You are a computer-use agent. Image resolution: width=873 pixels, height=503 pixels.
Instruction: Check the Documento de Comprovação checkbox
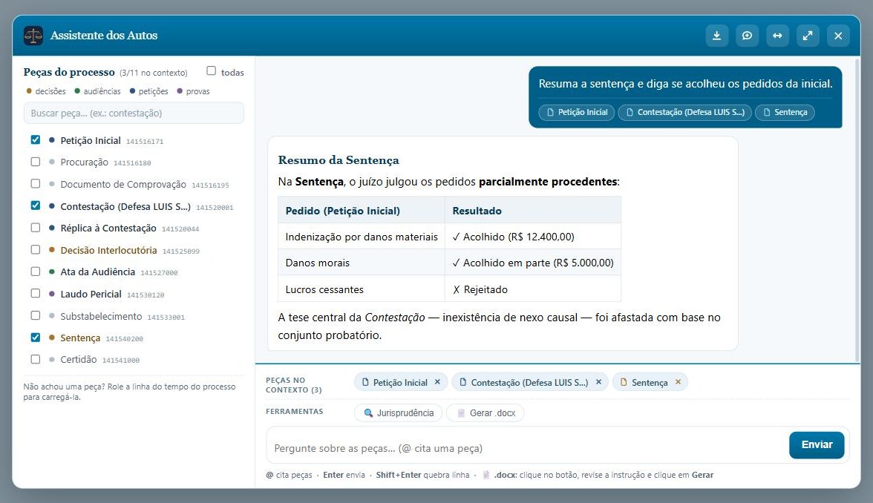(36, 184)
